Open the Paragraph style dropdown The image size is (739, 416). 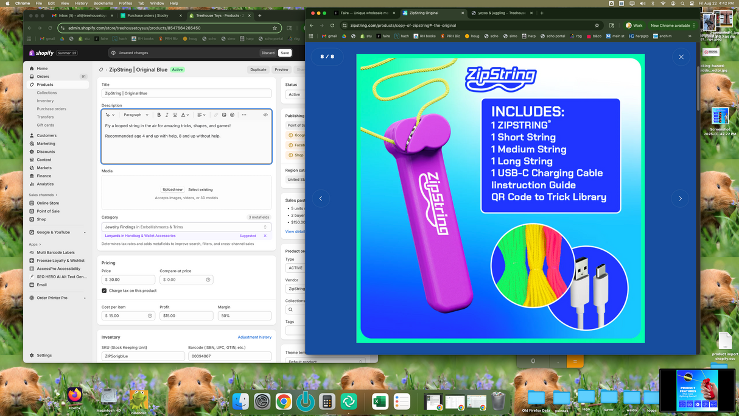click(x=135, y=115)
